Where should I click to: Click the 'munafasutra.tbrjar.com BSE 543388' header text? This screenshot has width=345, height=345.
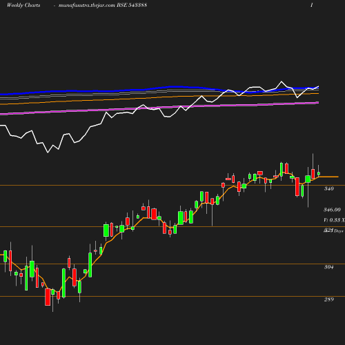(103, 5)
